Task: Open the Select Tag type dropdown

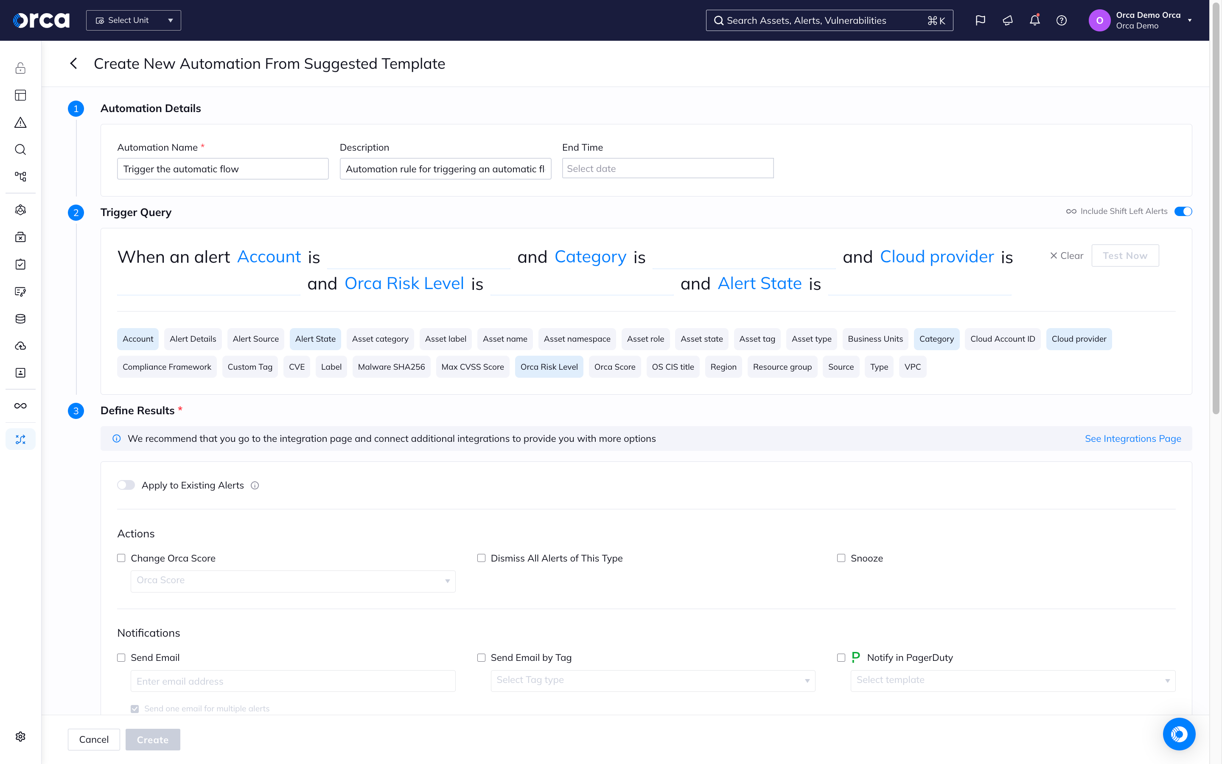Action: (653, 680)
